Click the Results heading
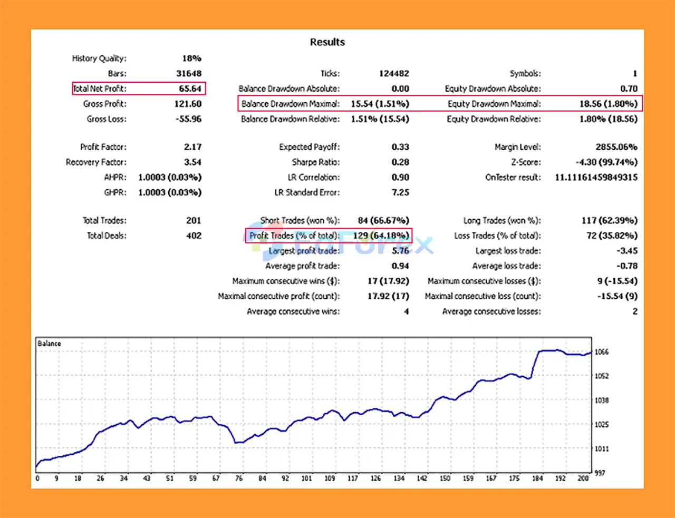 click(x=327, y=42)
